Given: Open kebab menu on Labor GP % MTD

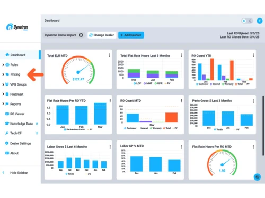Looking at the screenshot, I should tap(181, 147).
